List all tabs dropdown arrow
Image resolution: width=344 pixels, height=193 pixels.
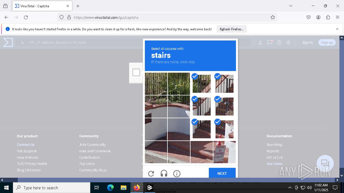click(291, 6)
